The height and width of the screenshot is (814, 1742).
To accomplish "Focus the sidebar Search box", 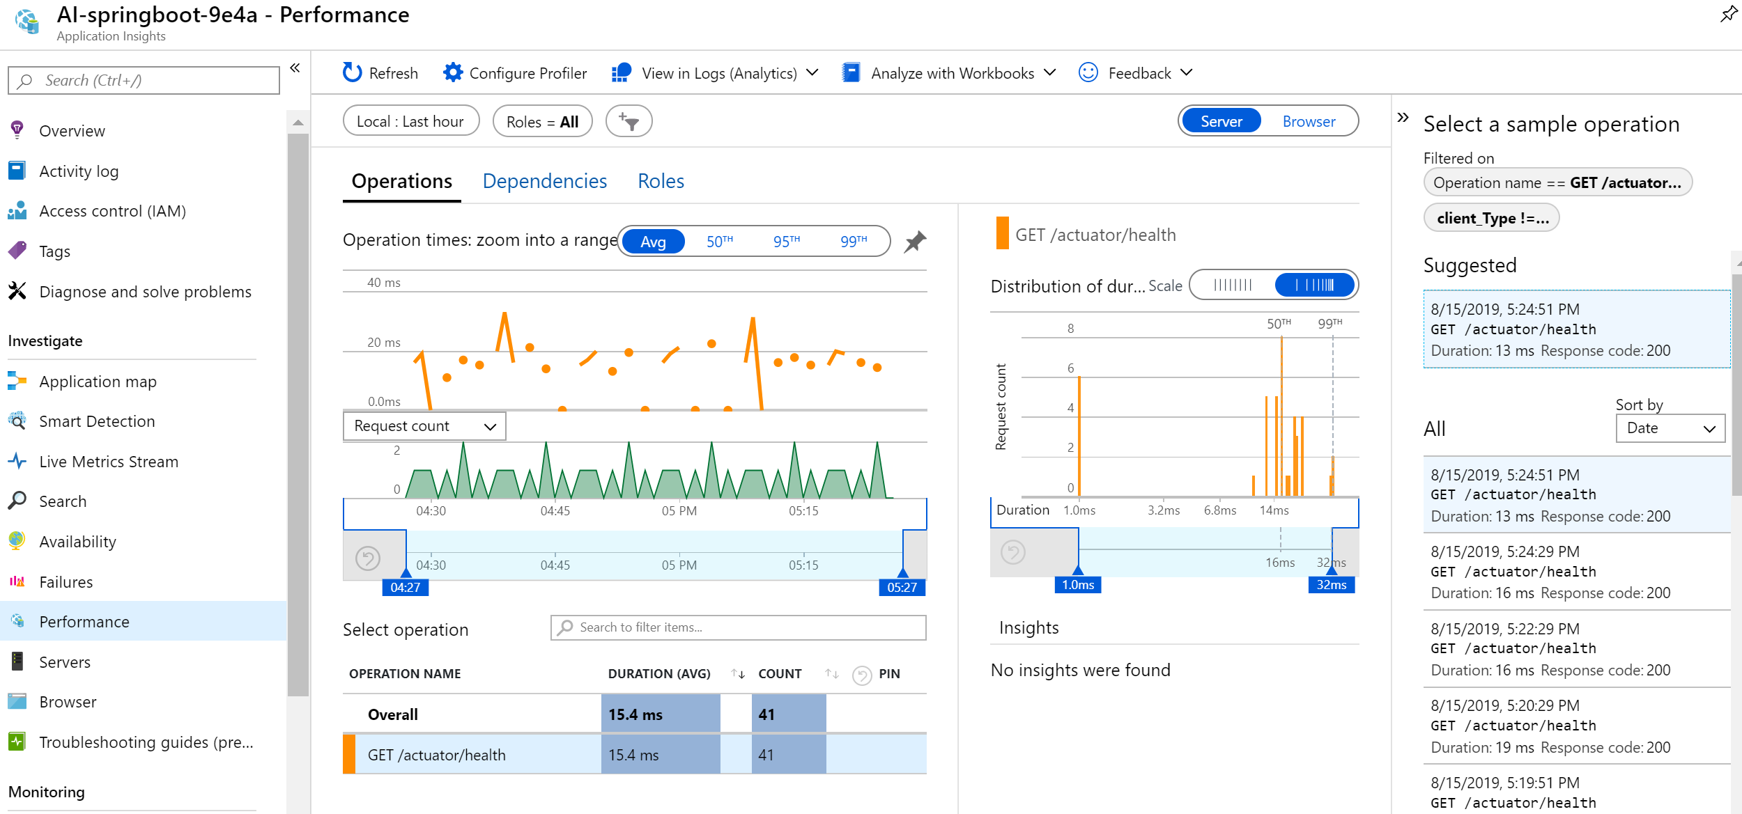I will coord(144,80).
